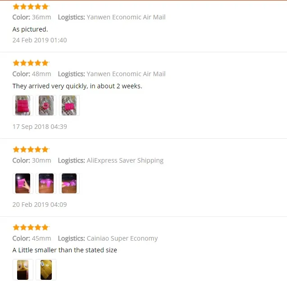The width and height of the screenshot is (287, 287).
Task: Open last photo in the 30mm review
Action: 69,183
